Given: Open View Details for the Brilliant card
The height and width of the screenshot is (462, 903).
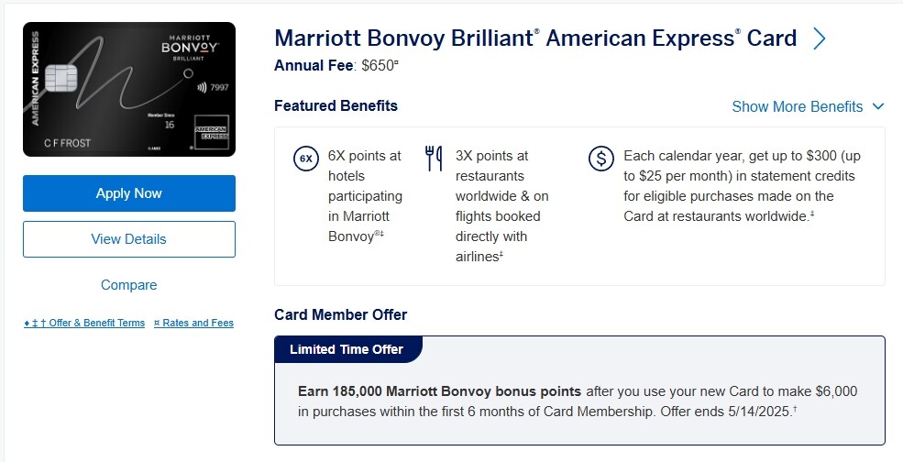Looking at the screenshot, I should (129, 239).
